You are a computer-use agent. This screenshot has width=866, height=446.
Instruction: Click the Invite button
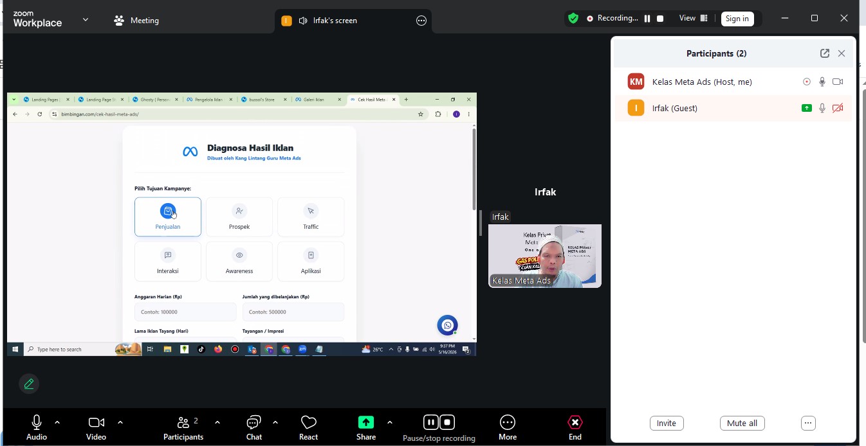667,423
